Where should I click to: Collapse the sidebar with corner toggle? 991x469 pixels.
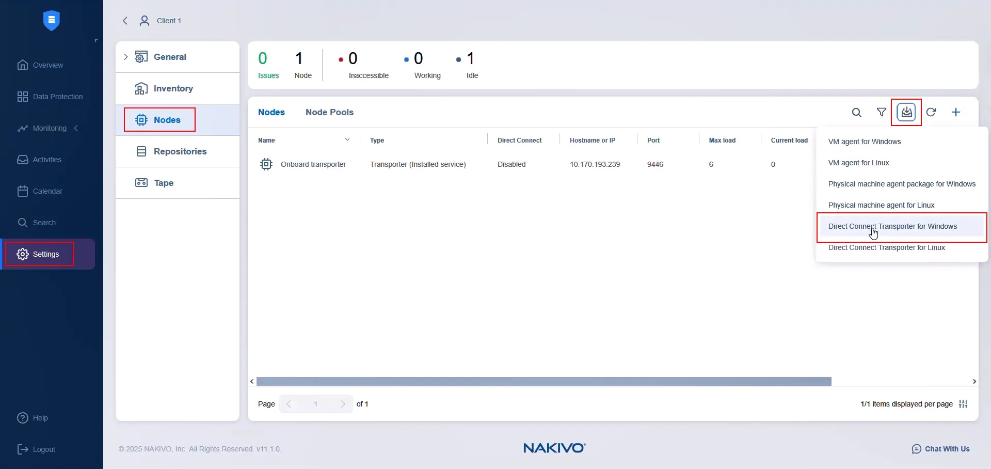click(x=96, y=41)
